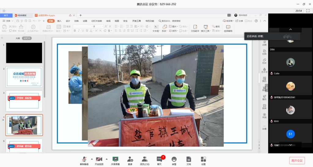Toggle bold B formatting

pos(75,31)
